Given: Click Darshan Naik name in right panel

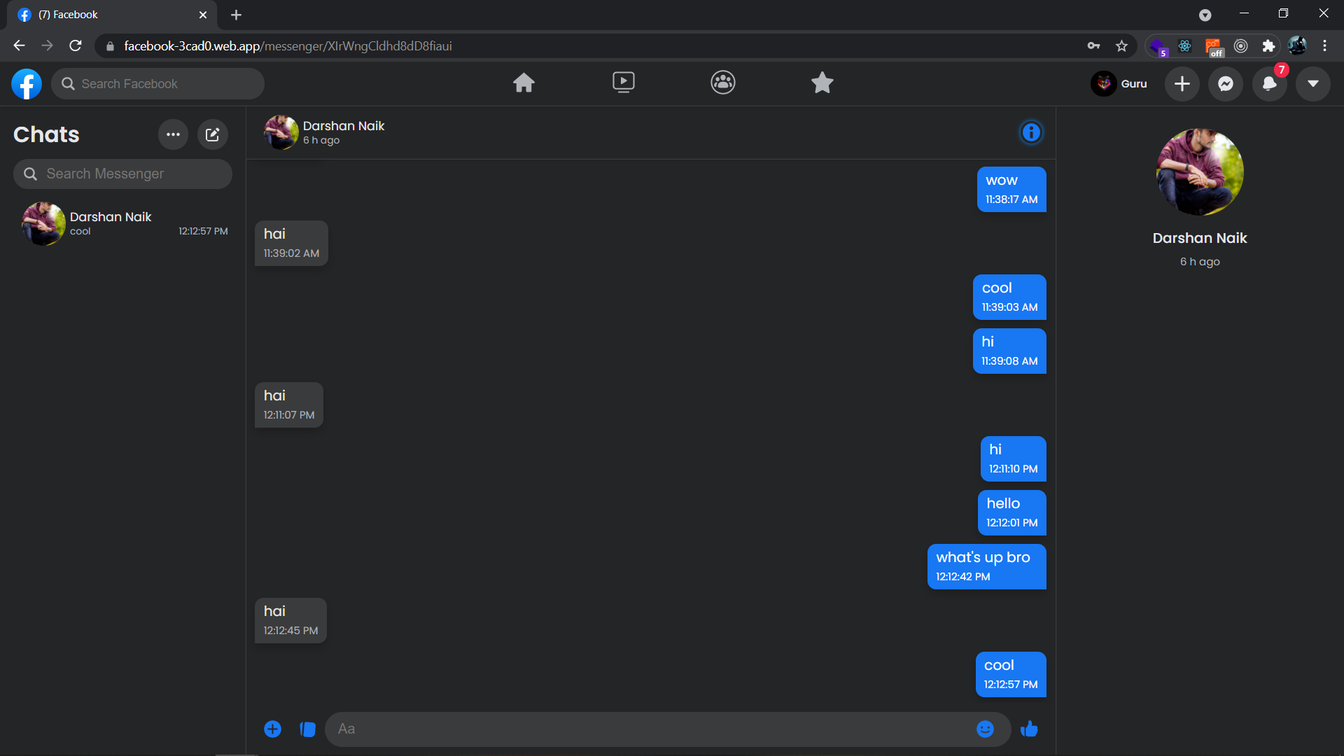Looking at the screenshot, I should [1200, 238].
